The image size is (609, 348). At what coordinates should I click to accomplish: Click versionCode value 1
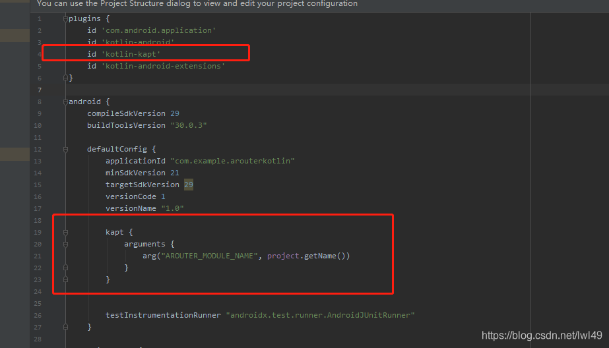click(163, 196)
